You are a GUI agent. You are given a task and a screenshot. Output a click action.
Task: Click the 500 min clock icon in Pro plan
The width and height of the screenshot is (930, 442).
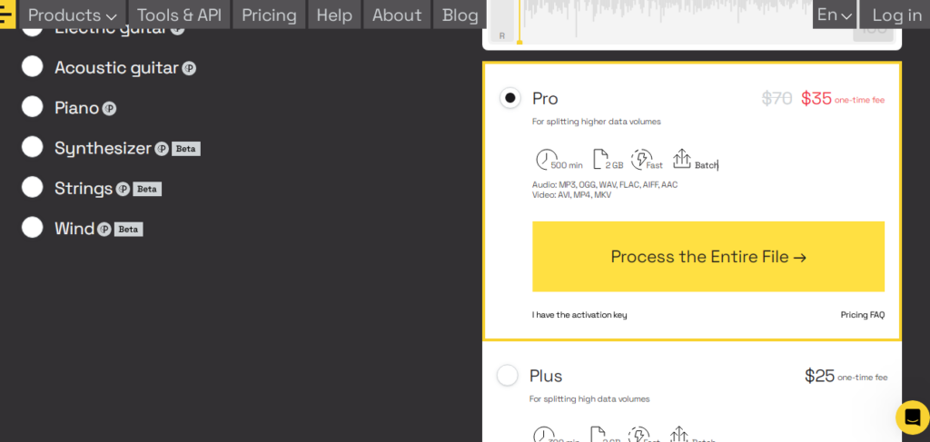coord(546,160)
